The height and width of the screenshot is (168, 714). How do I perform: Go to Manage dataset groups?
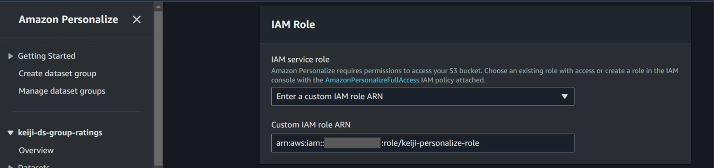62,91
